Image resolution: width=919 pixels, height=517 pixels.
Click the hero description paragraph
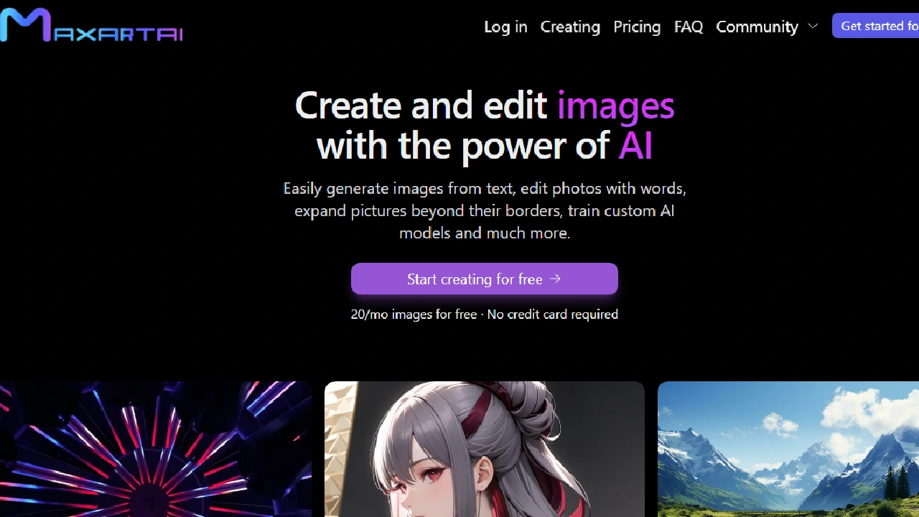pos(485,210)
